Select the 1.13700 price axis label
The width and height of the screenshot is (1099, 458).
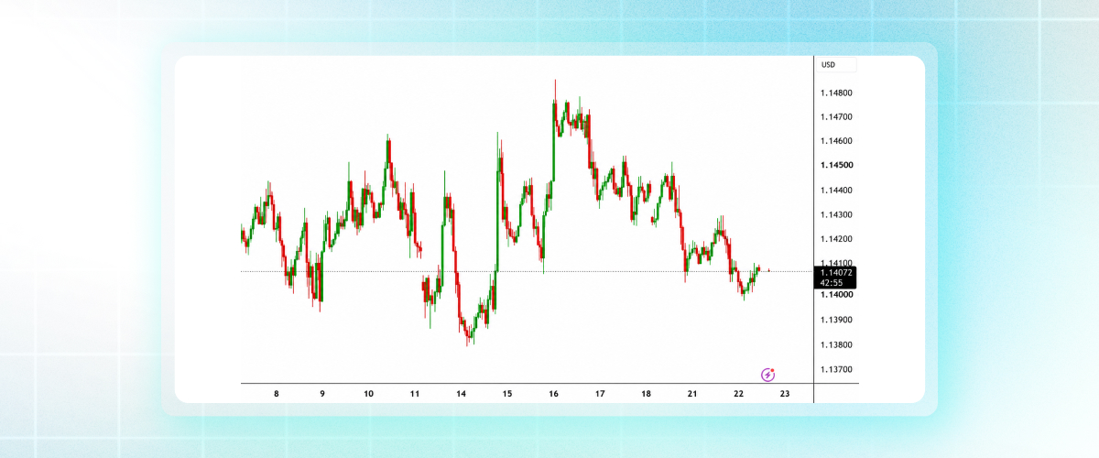point(837,370)
